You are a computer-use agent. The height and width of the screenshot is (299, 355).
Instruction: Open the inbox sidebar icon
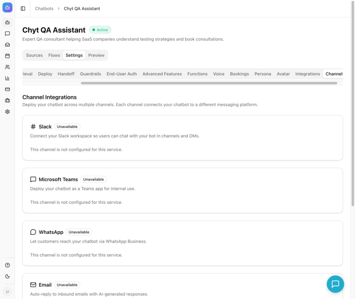(8, 45)
